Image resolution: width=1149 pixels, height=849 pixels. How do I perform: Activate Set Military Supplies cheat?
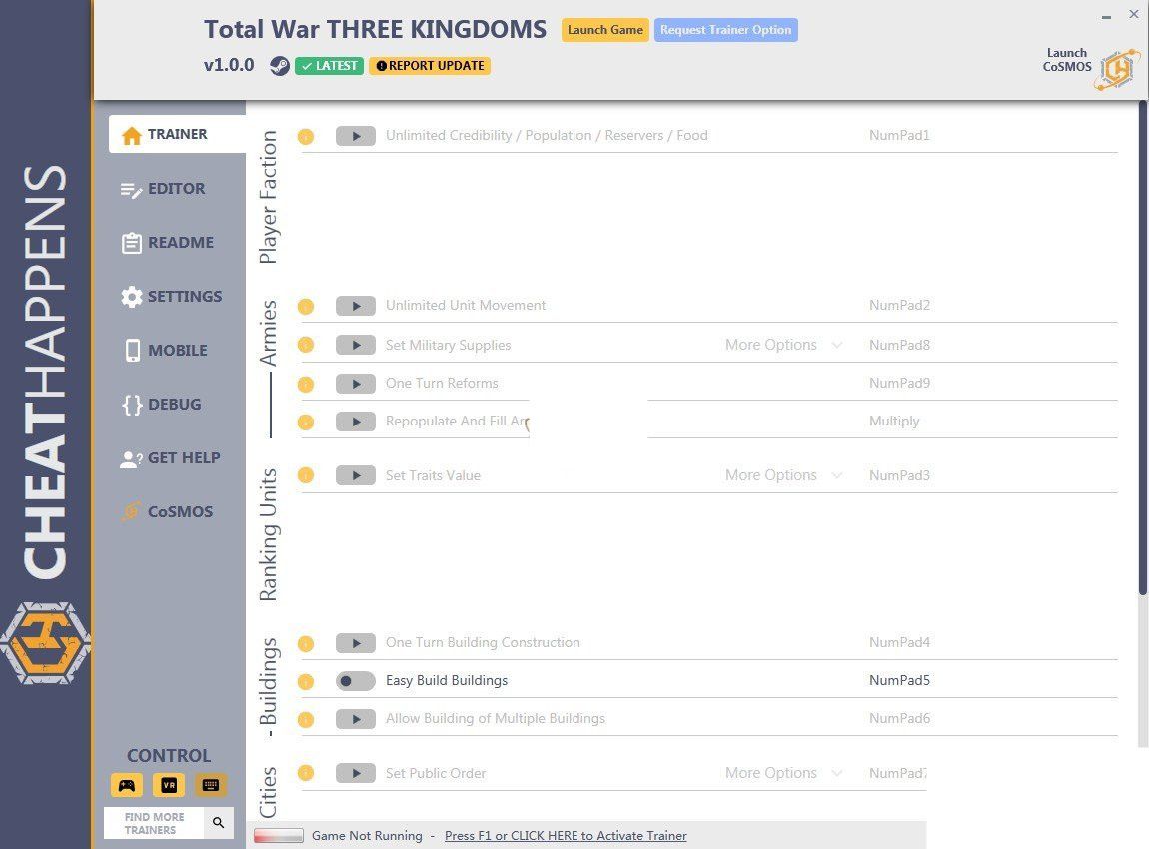pos(356,345)
